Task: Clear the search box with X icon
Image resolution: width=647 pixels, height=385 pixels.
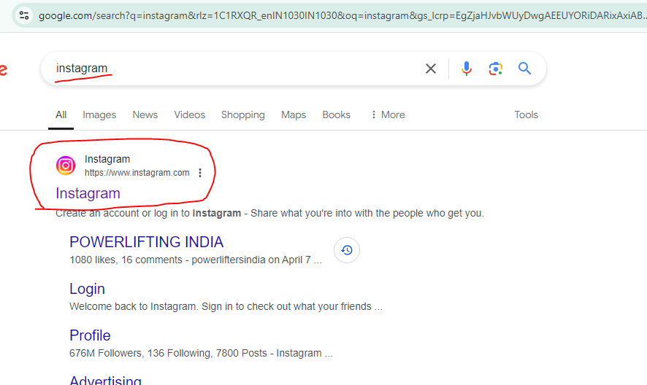Action: tap(430, 69)
